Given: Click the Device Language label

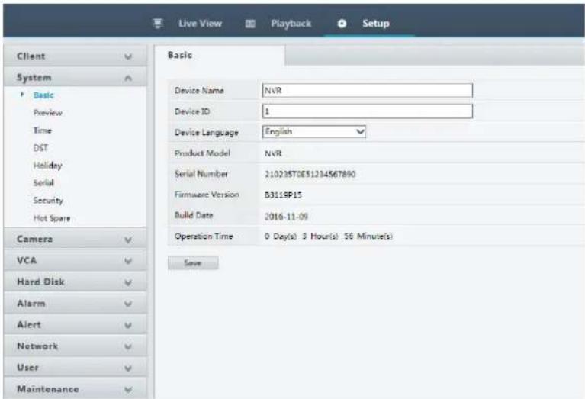Looking at the screenshot, I should tap(207, 133).
